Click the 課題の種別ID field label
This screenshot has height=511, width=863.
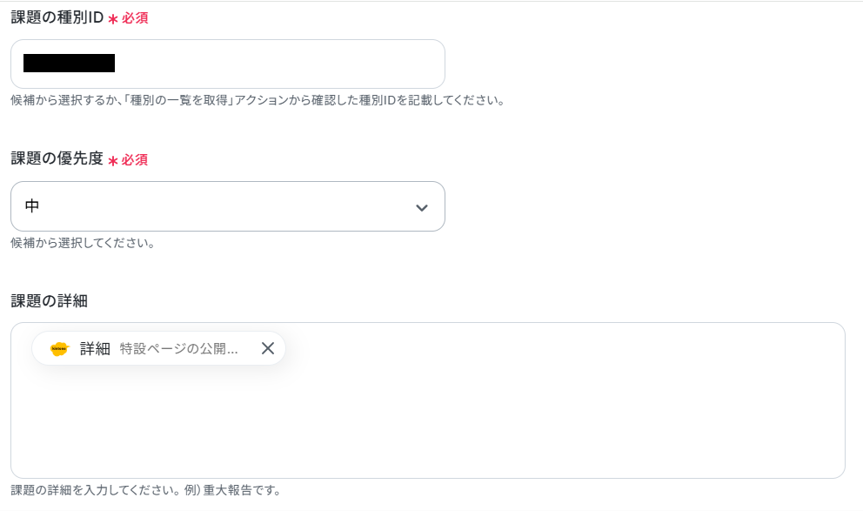tap(57, 17)
